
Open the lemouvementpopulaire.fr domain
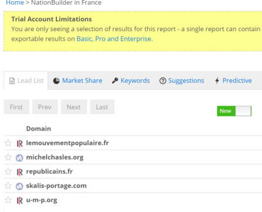pos(67,143)
